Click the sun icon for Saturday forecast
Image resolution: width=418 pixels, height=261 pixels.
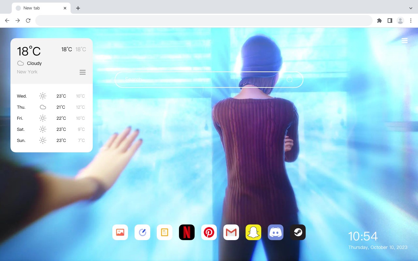point(43,129)
